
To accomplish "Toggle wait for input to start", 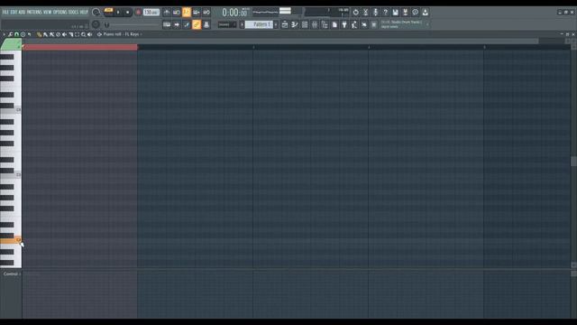I will [x=177, y=12].
